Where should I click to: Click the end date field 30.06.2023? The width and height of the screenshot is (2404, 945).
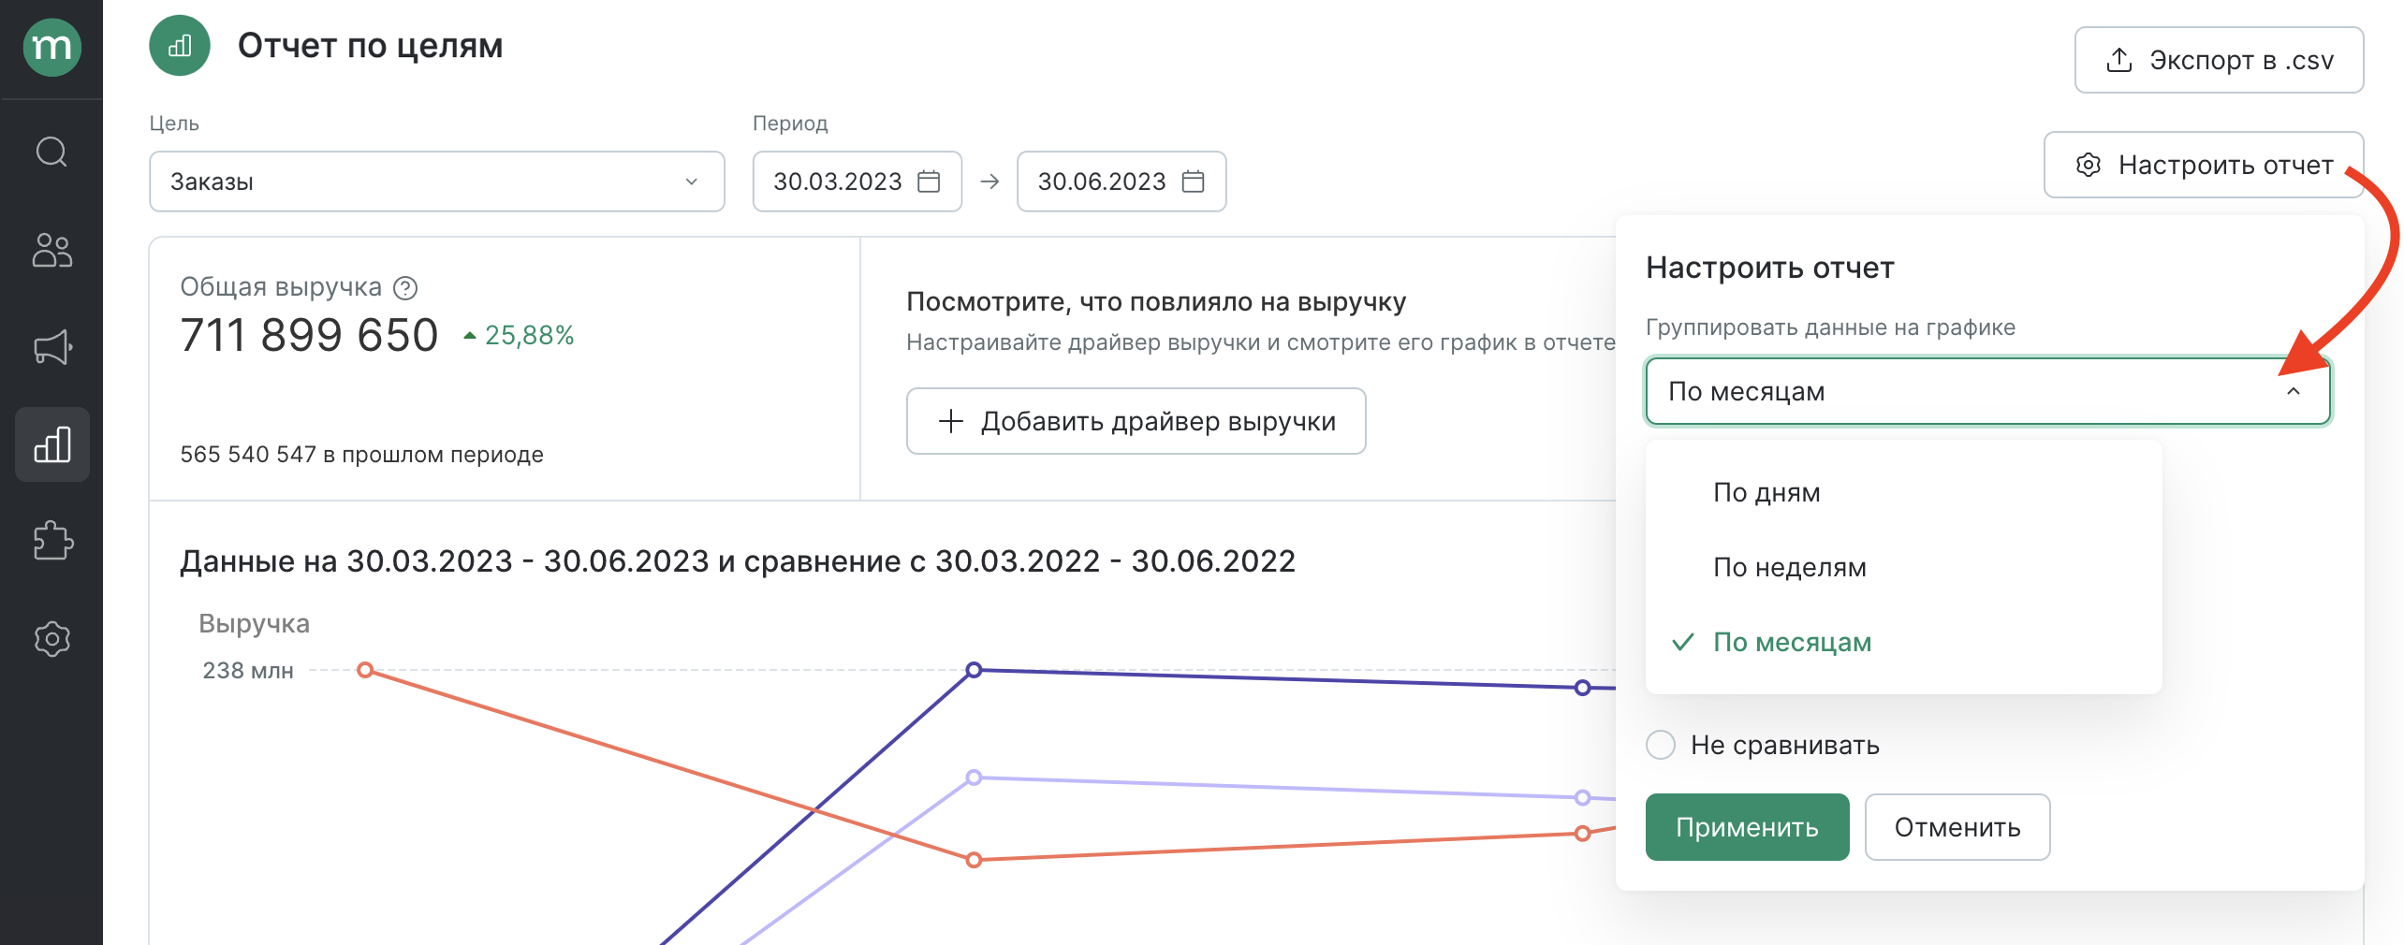tap(1121, 182)
